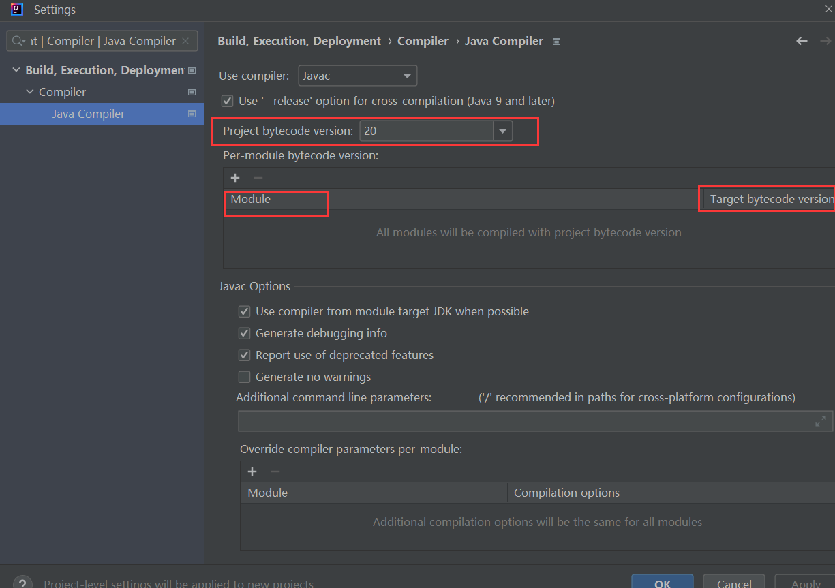Open help with the question mark button
The height and width of the screenshot is (588, 835).
(22, 584)
